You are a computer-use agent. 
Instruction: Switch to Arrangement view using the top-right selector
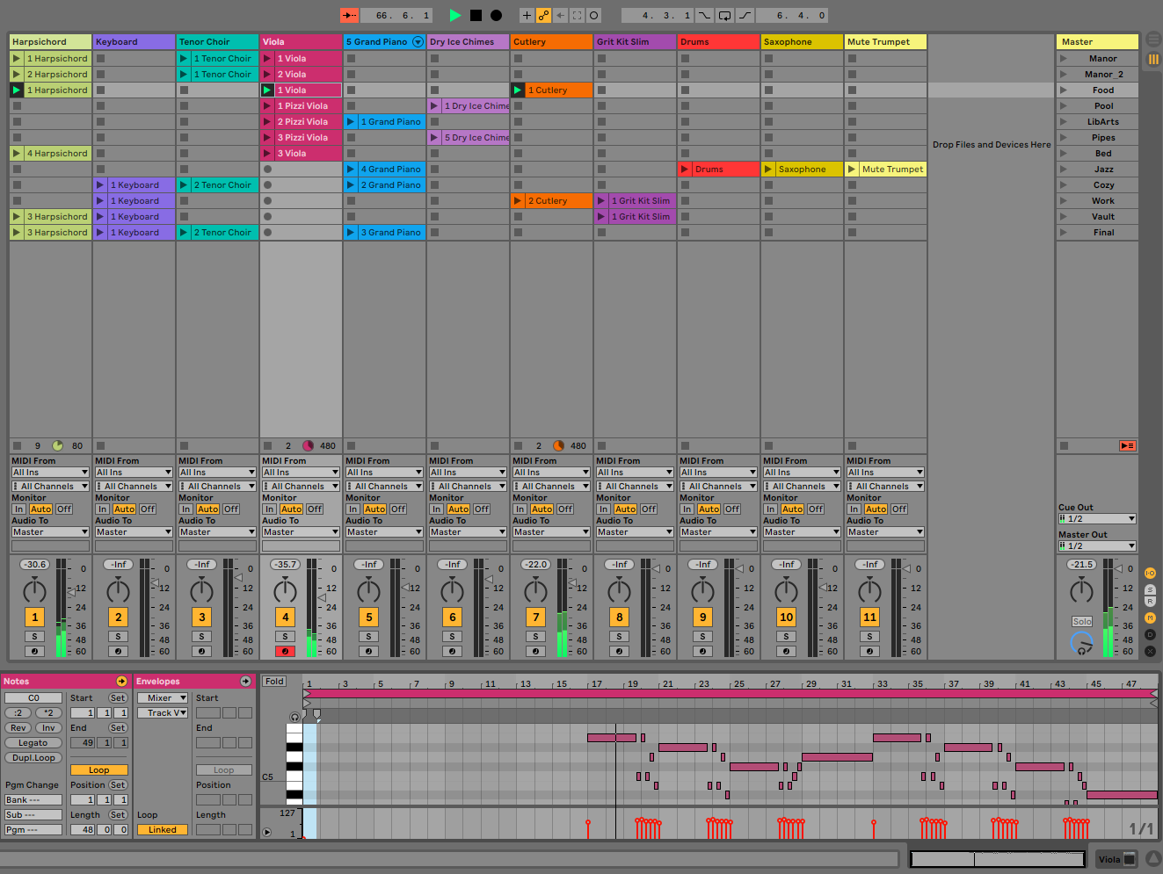(1153, 39)
